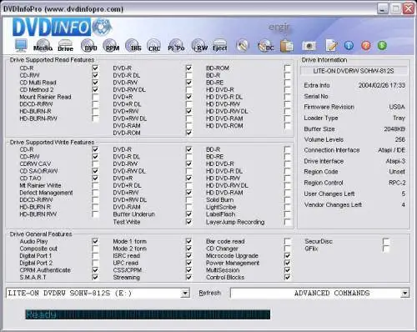
Task: Close the DVDInfoPro window
Action: click(x=409, y=8)
